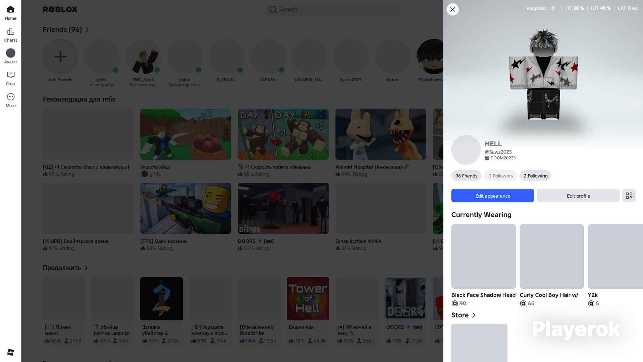The image size is (643, 362).
Task: Click the 2 Following pill
Action: click(x=535, y=176)
